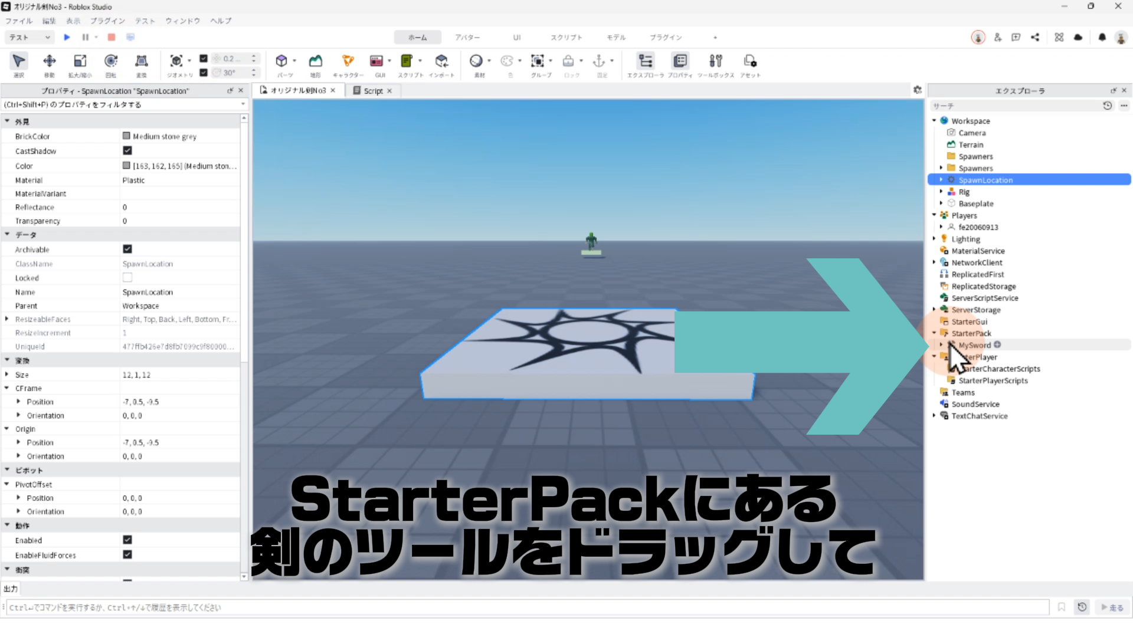The image size is (1133, 637).
Task: Click the Part insert icon
Action: click(x=281, y=61)
